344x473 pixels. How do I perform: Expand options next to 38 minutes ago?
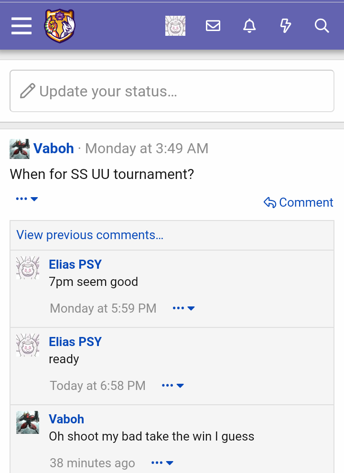click(x=162, y=463)
